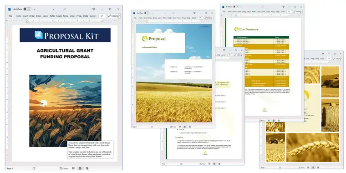Screen dimensions: 346x173
Task: Click Focus mode in the Agricultural Grant window
Action: tap(64, 168)
